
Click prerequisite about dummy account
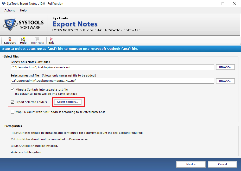click(77, 133)
